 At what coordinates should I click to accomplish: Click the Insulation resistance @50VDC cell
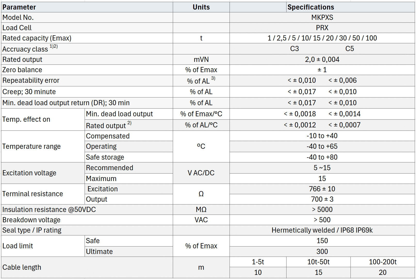(49, 210)
